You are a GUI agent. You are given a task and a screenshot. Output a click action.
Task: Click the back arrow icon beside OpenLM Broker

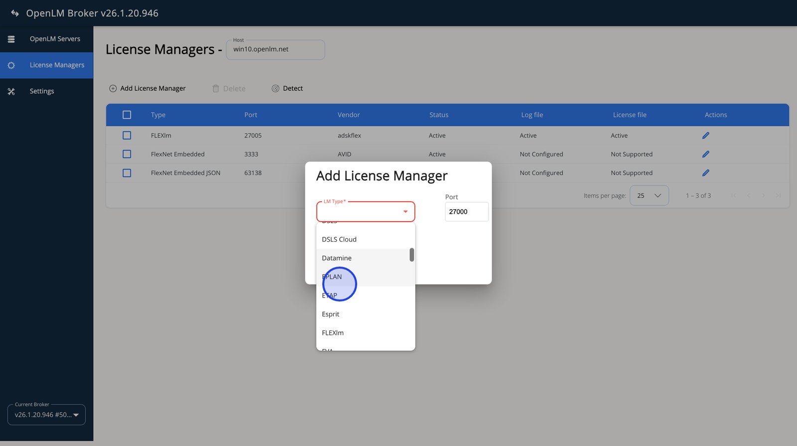15,13
